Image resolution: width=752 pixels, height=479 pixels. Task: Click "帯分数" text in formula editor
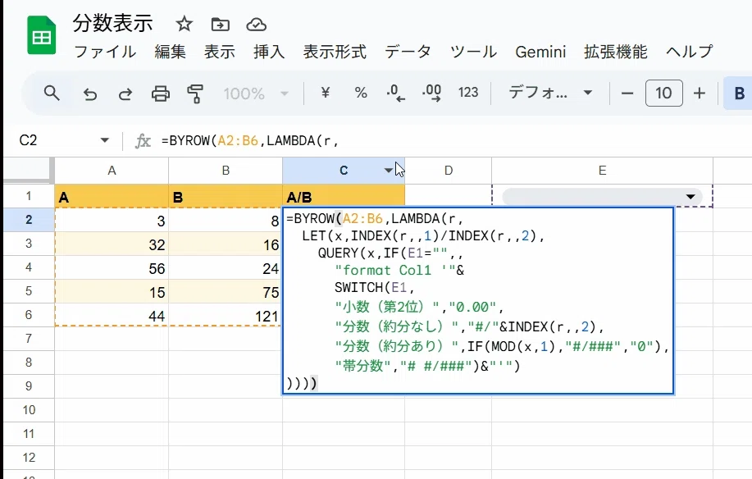click(x=362, y=366)
